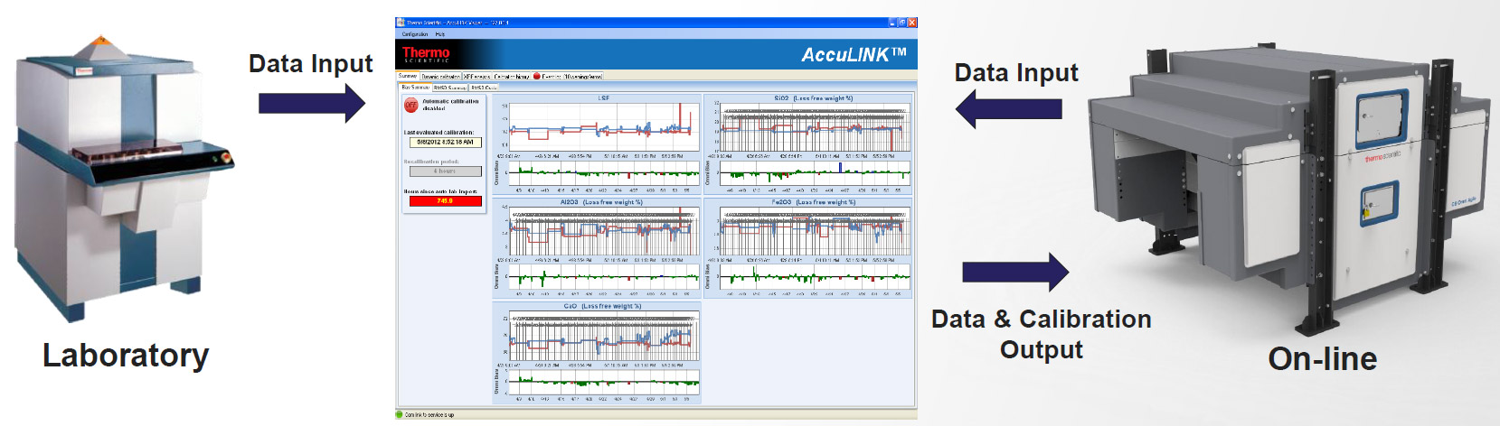
Task: Open the Configuration menu
Action: coord(415,34)
